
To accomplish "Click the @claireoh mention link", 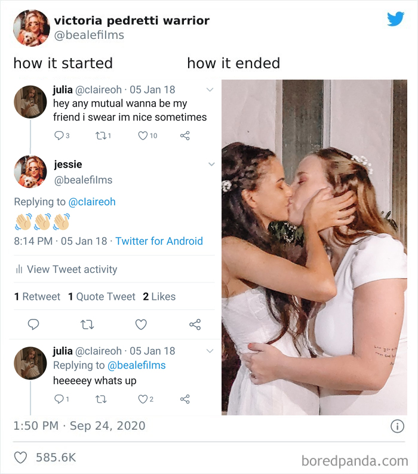I will coord(92,202).
